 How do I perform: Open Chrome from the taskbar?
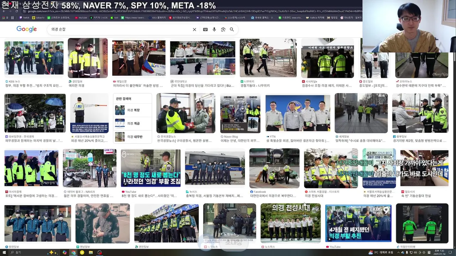pyautogui.click(x=73, y=252)
